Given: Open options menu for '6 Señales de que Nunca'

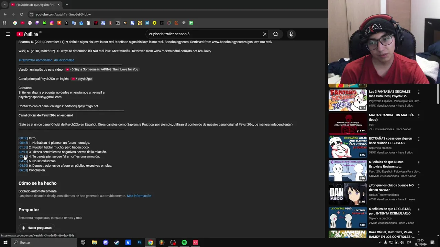Looking at the screenshot, I should pos(419,163).
